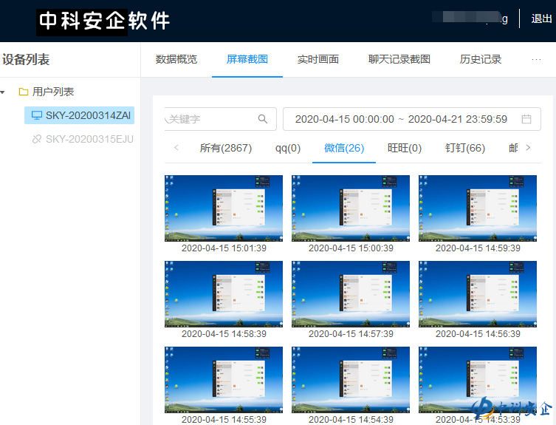Image resolution: width=556 pixels, height=425 pixels.
Task: Switch to the 实时画面 tab
Action: tap(318, 60)
